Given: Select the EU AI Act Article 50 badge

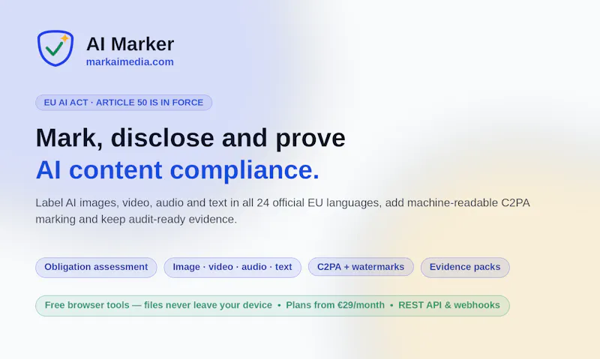Looking at the screenshot, I should pyautogui.click(x=124, y=103).
